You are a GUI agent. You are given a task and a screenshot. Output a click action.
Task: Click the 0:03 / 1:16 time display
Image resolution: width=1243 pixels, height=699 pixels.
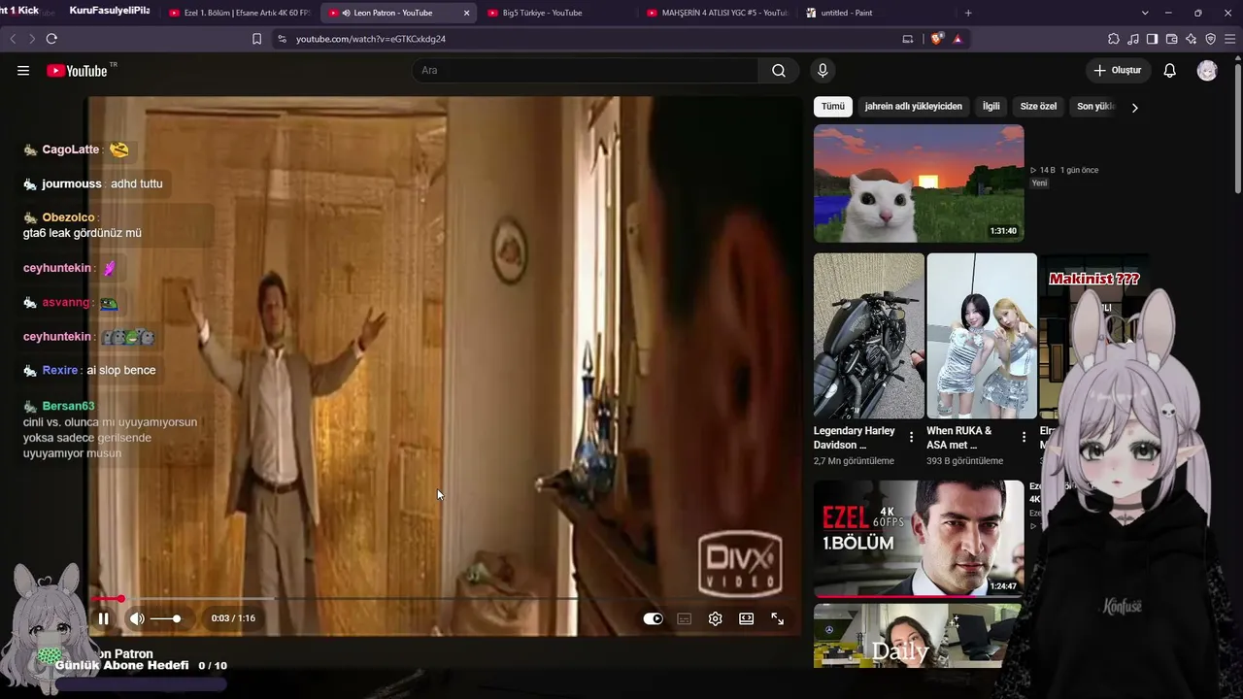[x=233, y=618]
